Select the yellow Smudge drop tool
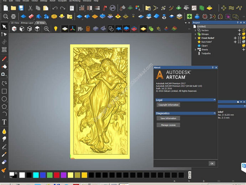 (4, 131)
